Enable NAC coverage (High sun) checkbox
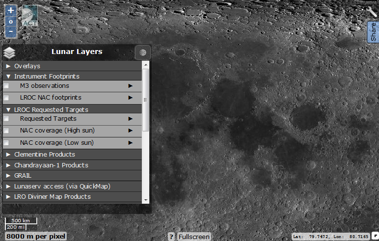Viewport: 379px width, 241px height. coord(6,131)
